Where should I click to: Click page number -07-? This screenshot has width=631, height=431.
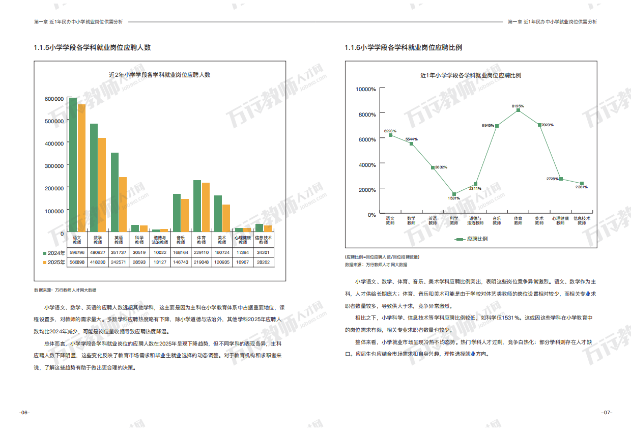click(x=607, y=413)
